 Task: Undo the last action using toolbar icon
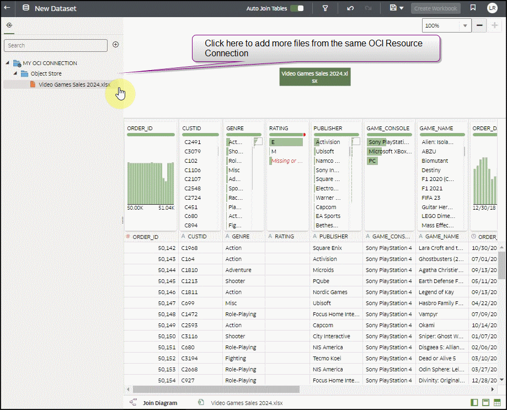pyautogui.click(x=350, y=8)
